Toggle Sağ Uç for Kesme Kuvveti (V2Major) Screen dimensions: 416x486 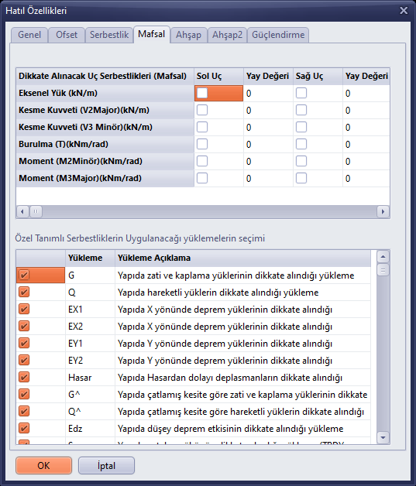(x=301, y=110)
